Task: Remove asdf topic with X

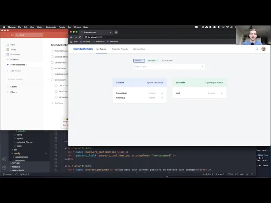Action: click(222, 93)
